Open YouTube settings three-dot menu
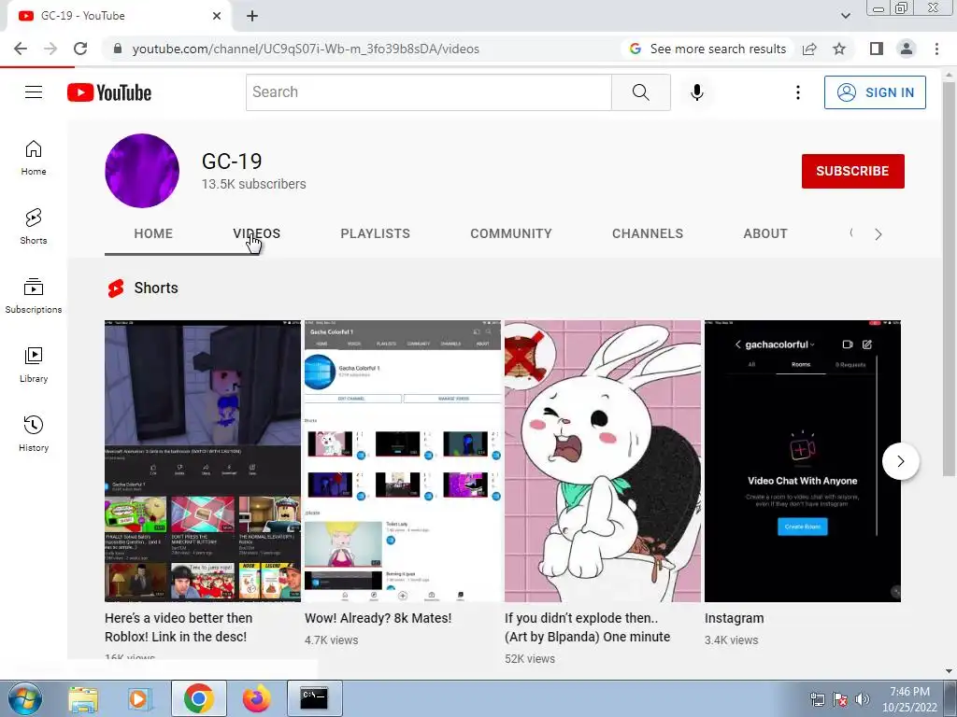Viewport: 957px width, 717px height. [x=798, y=92]
